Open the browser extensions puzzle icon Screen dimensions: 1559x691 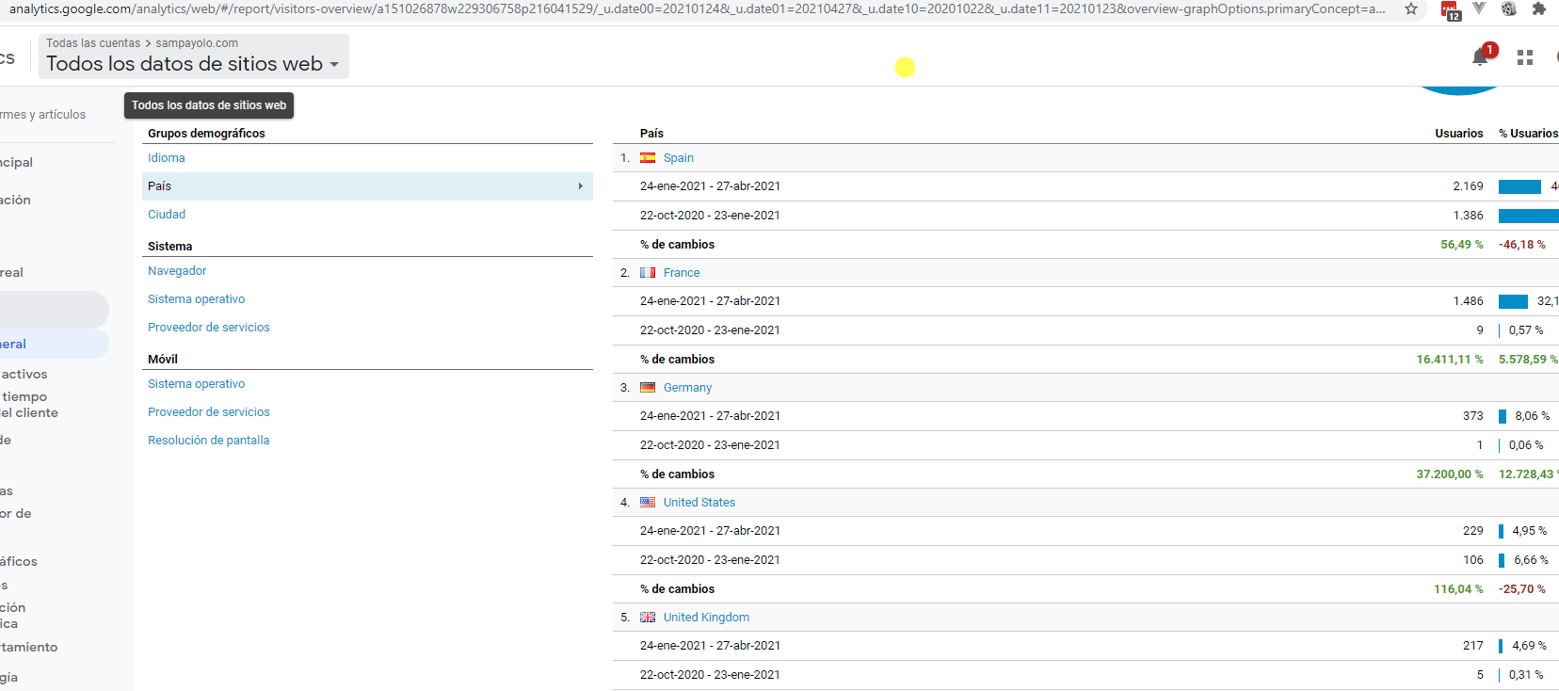click(1539, 9)
